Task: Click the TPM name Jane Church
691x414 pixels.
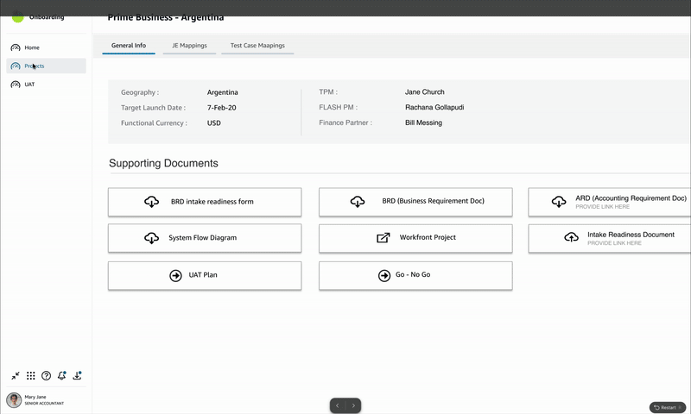Action: tap(425, 92)
